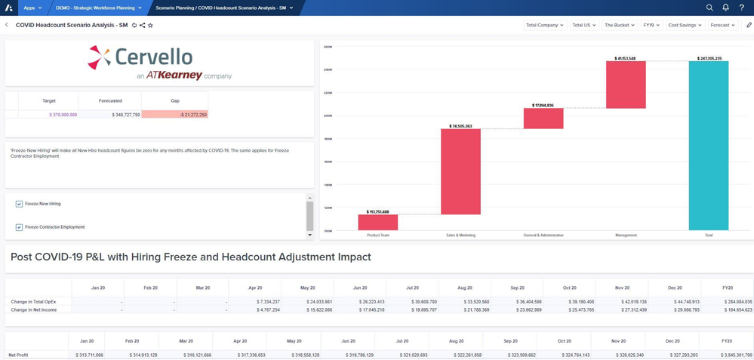Viewport: 754px width, 360px height.
Task: Click the refresh icon next to title
Action: pos(134,25)
